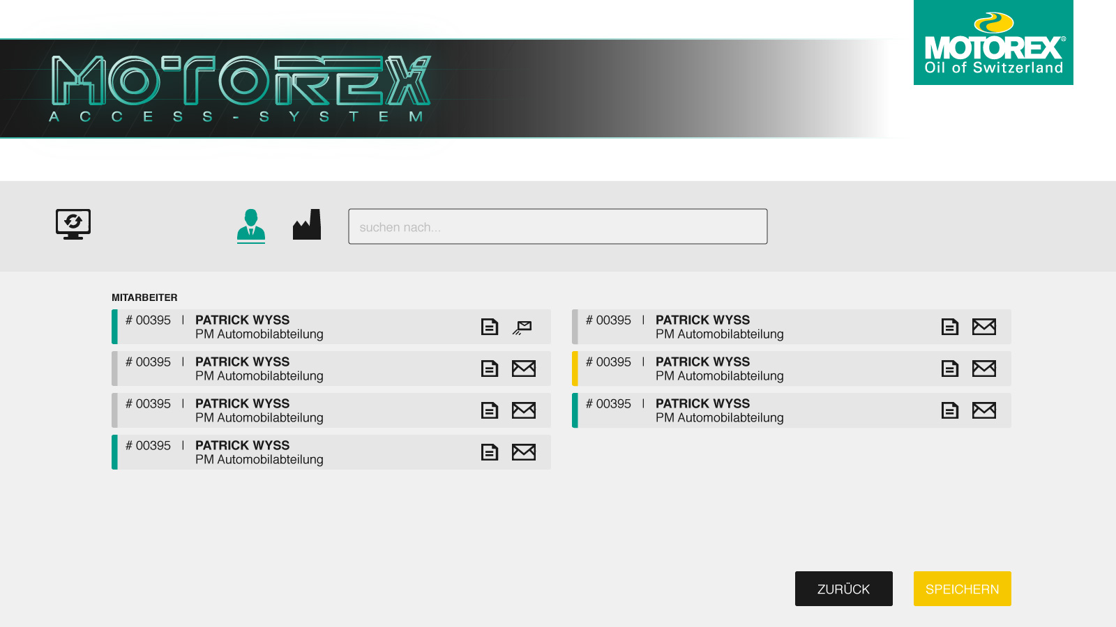Click envelope icon in last left-column employee row

point(523,452)
